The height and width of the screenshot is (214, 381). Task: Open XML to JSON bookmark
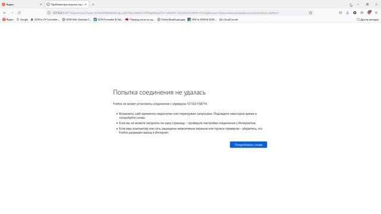(x=202, y=20)
